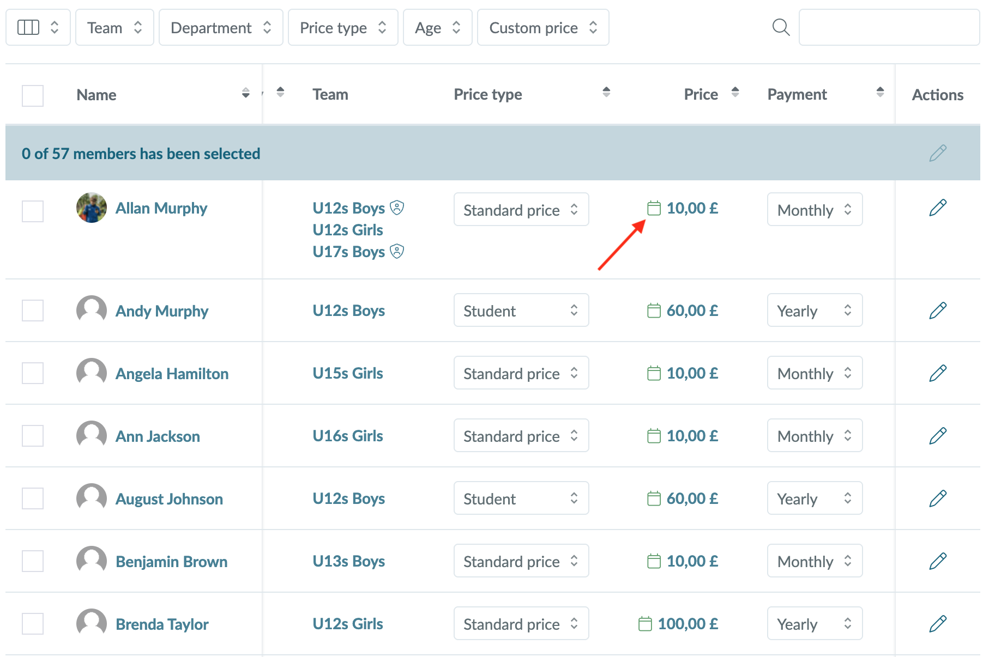The width and height of the screenshot is (989, 657).
Task: Select the checkbox for Angela Hamilton
Action: (x=33, y=373)
